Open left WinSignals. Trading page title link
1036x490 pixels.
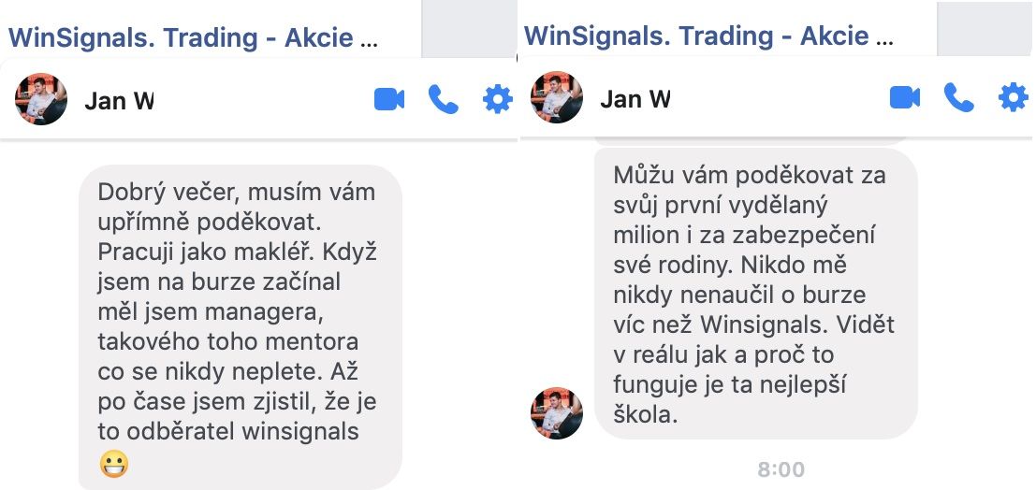click(x=193, y=38)
